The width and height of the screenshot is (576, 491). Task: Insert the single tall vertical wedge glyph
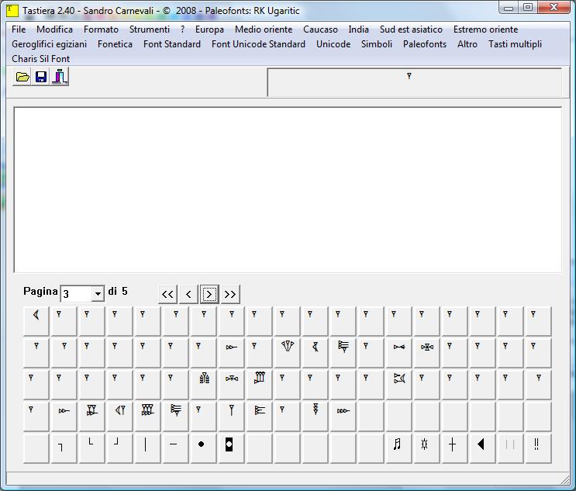(232, 417)
